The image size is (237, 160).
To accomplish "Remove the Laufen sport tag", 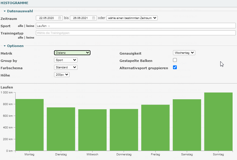I will point(49,26).
